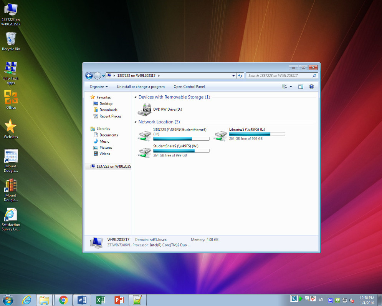The height and width of the screenshot is (306, 382).
Task: Click the computer icon in details pane
Action: (x=96, y=243)
